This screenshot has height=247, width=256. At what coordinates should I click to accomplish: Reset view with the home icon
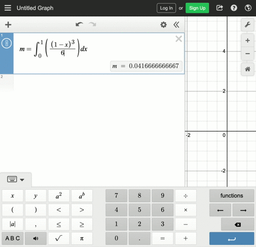[247, 69]
